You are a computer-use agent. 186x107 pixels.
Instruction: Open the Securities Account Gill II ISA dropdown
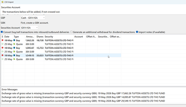(29, 28)
